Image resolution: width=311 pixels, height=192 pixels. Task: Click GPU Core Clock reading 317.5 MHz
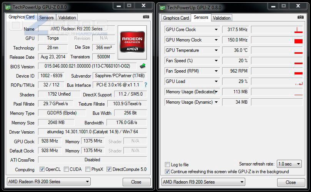click(235, 30)
